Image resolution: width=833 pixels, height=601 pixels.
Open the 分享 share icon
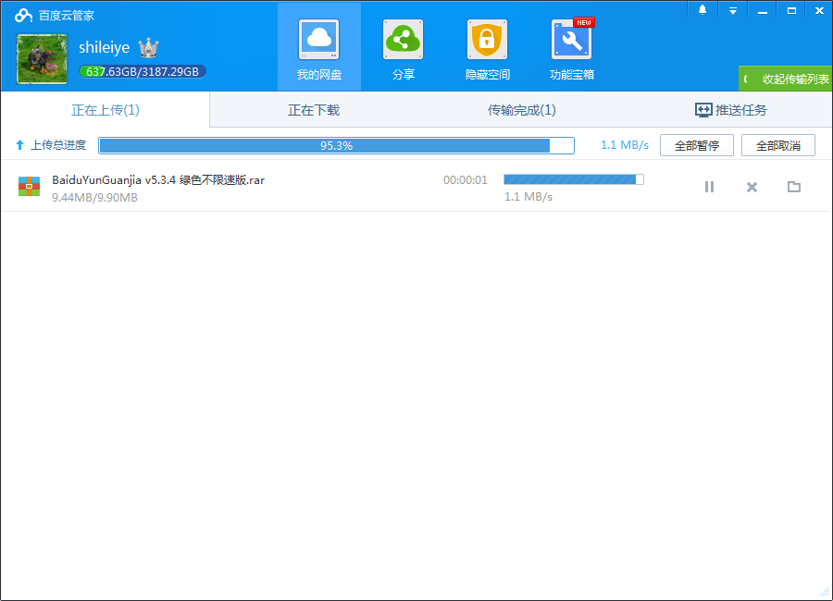(404, 40)
